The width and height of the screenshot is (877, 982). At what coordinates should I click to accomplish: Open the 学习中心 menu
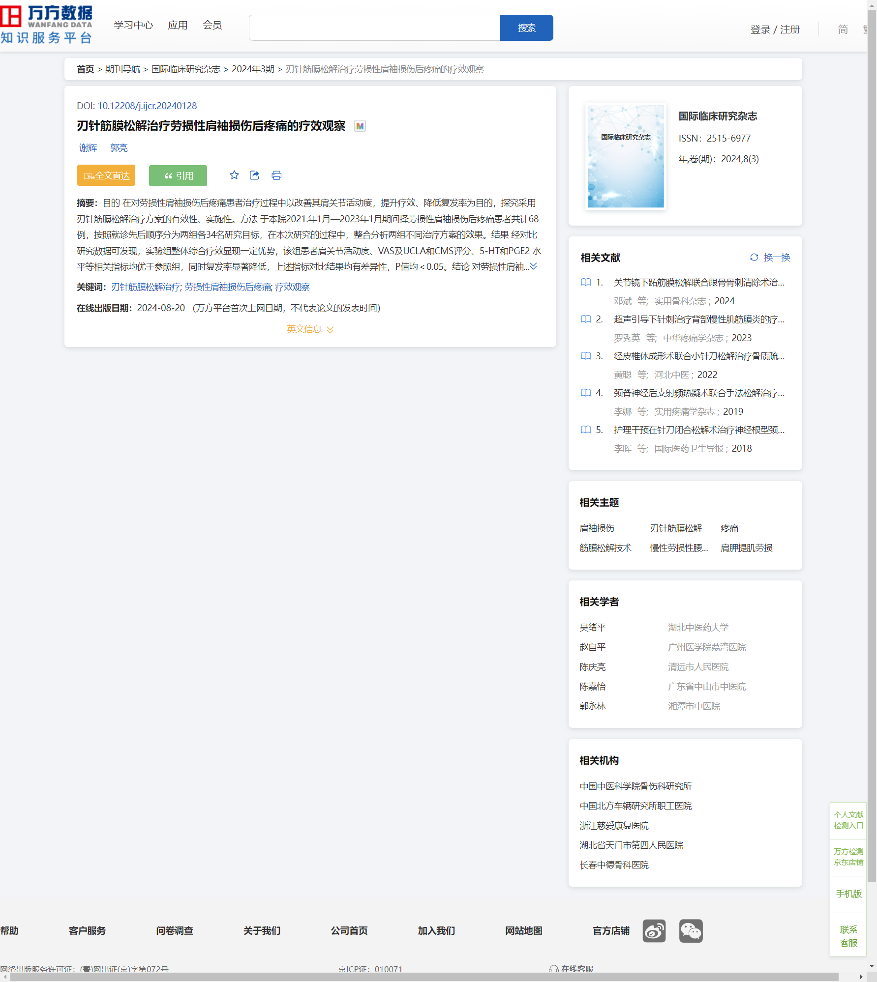(x=133, y=25)
